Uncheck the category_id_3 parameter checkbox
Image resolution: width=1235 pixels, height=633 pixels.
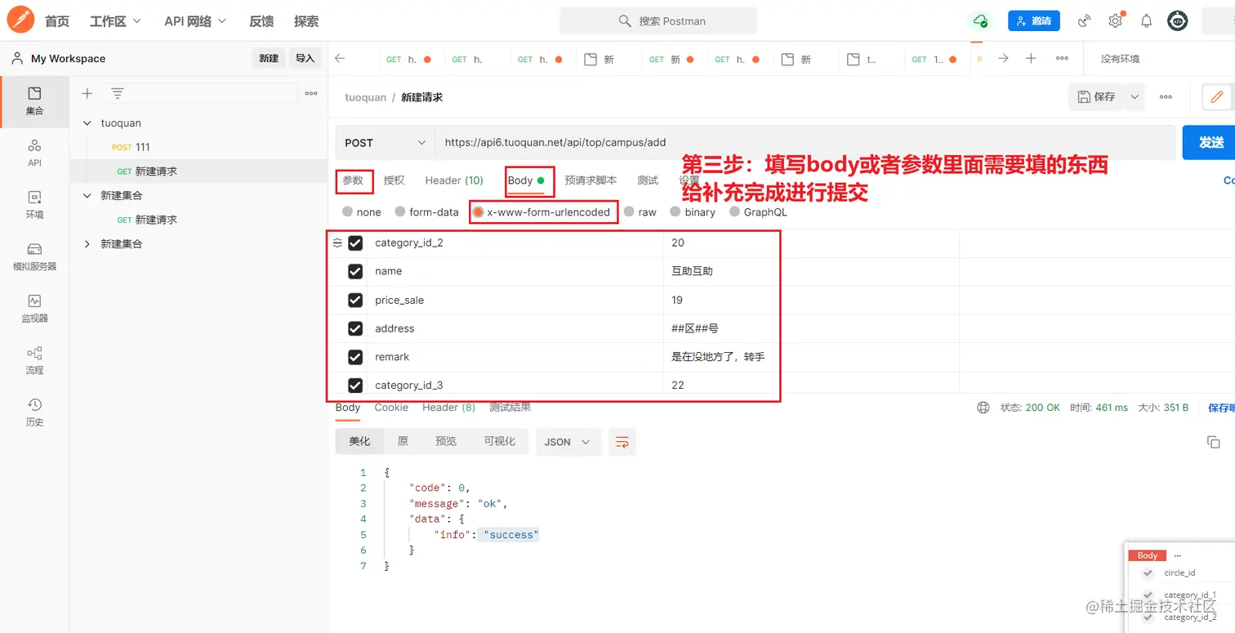[x=355, y=386]
